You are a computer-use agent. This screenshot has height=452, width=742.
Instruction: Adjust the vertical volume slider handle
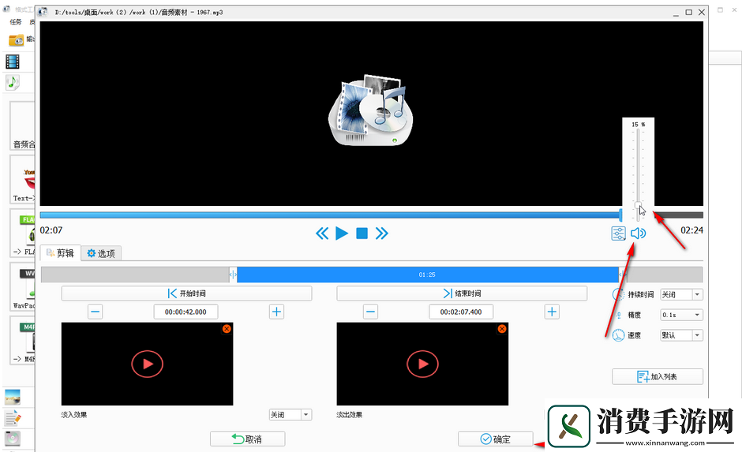tap(638, 207)
